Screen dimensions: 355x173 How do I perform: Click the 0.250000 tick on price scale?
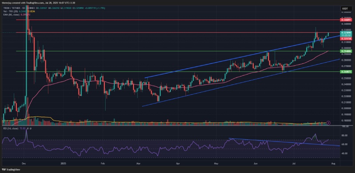346,79
